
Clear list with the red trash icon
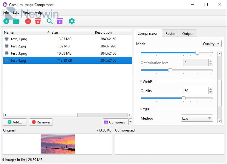click(38, 21)
